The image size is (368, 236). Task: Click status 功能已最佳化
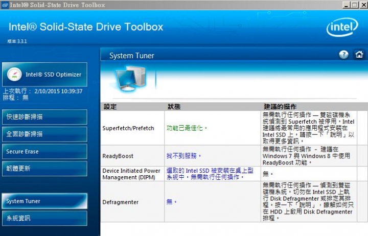pyautogui.click(x=187, y=128)
